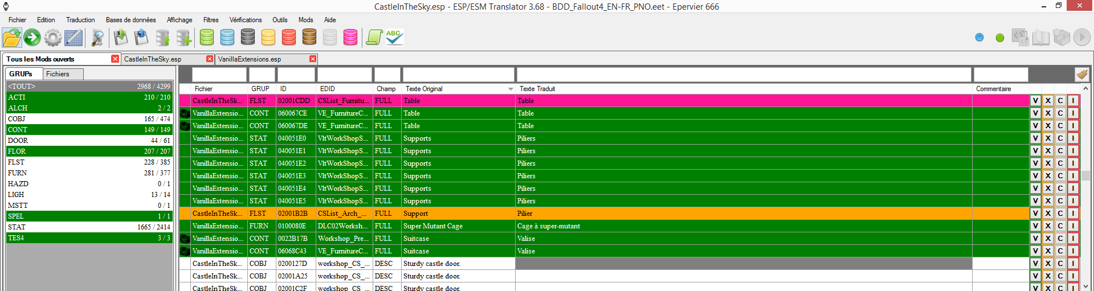The width and height of the screenshot is (1094, 291).
Task: Click the broom clear filters icon
Action: [1081, 75]
